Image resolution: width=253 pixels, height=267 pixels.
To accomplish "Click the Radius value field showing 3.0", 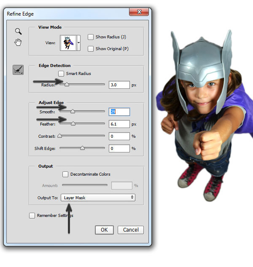I will click(x=119, y=85).
